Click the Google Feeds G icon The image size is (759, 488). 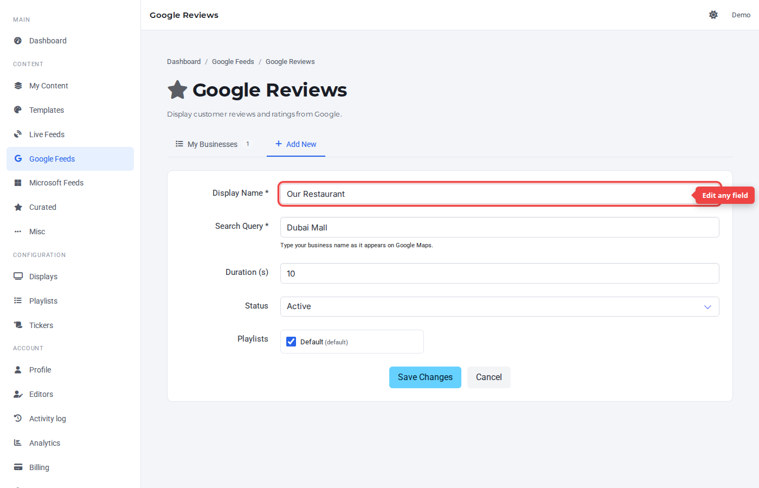click(x=18, y=159)
